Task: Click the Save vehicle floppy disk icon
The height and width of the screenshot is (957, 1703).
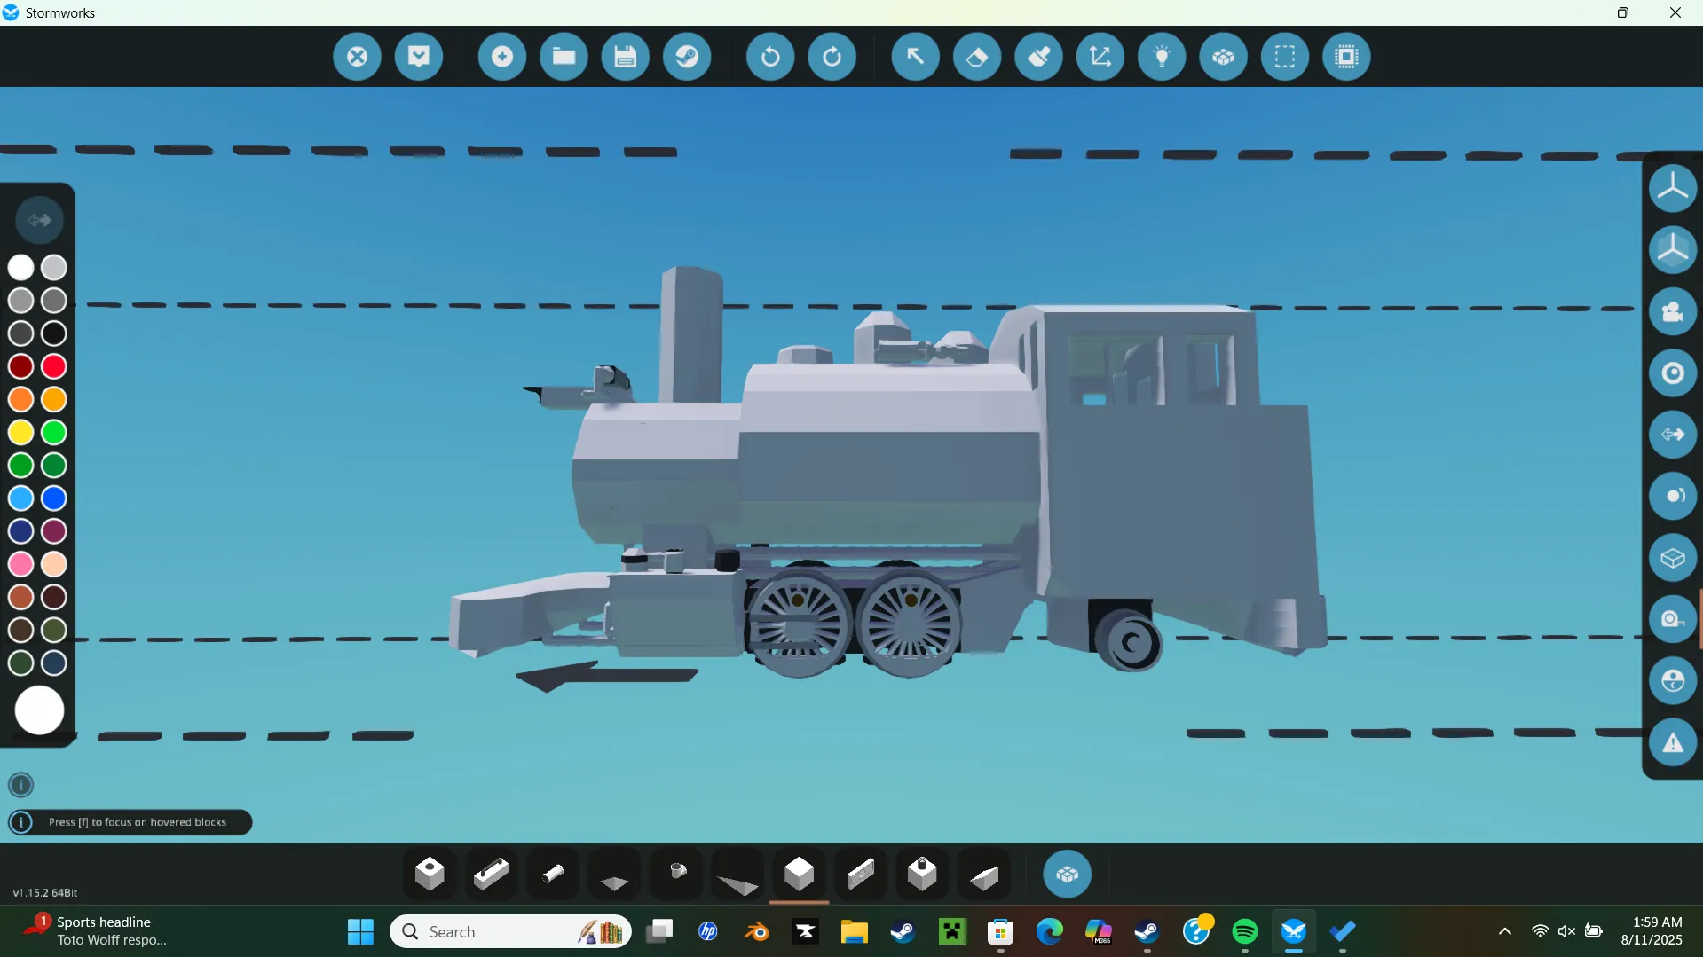Action: [x=626, y=57]
